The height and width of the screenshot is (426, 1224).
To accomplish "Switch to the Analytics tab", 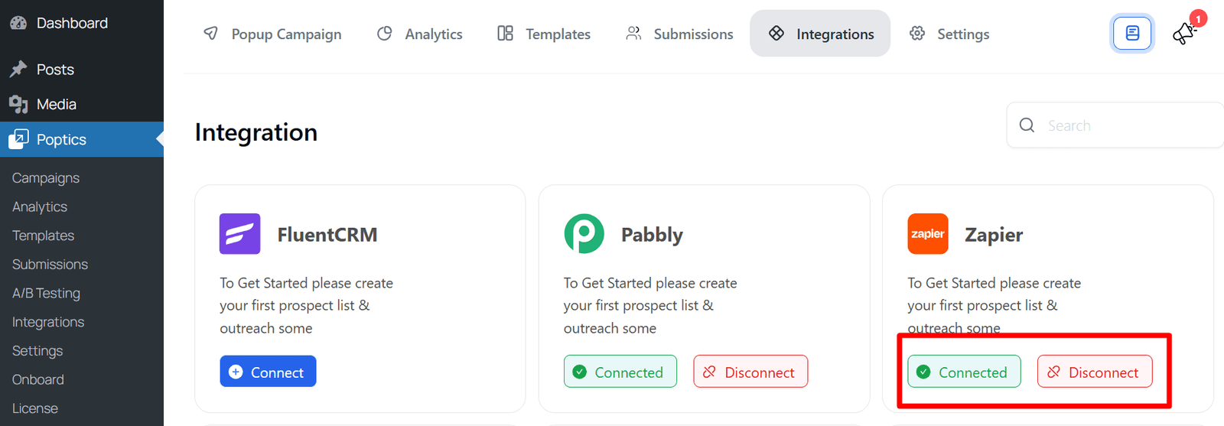I will coord(420,34).
